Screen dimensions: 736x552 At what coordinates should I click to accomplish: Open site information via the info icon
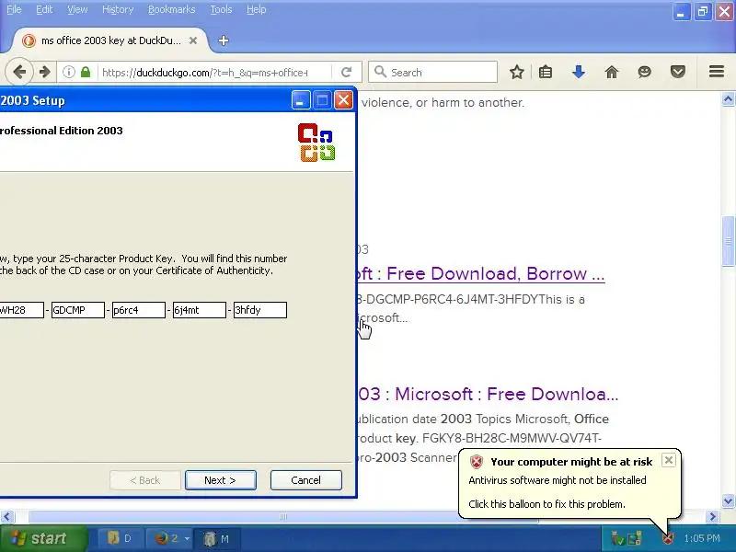(x=68, y=73)
